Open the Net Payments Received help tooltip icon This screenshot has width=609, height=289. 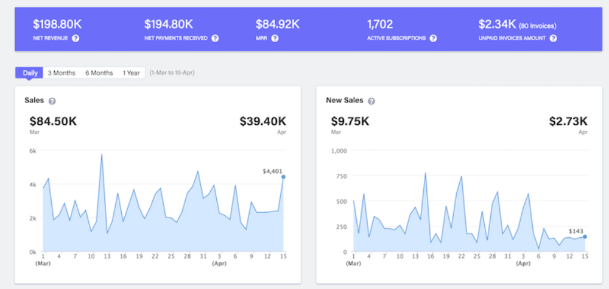coord(215,38)
